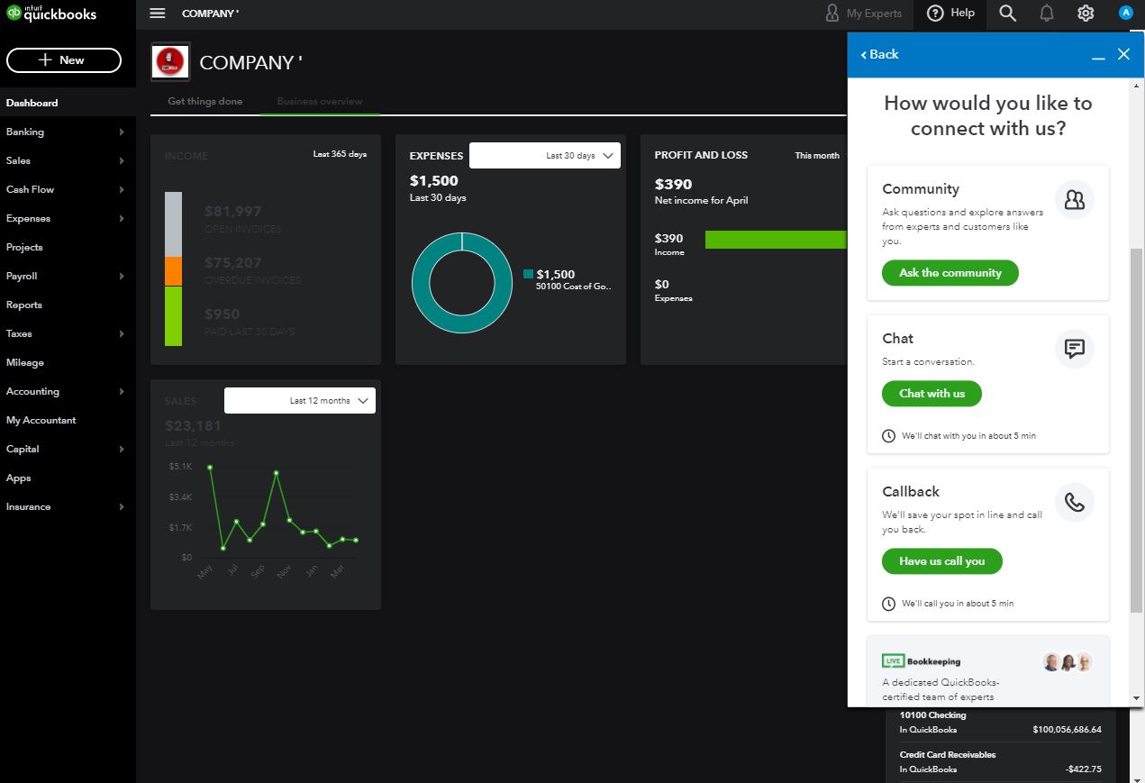This screenshot has height=783, width=1145.
Task: Open Dashboard in sidebar
Action: [68, 103]
